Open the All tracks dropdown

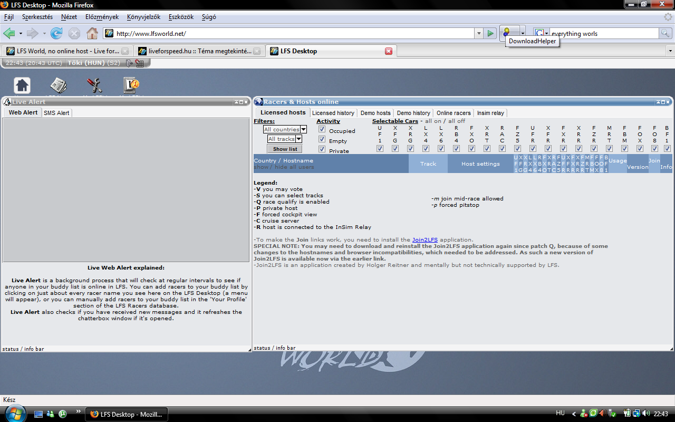pyautogui.click(x=285, y=139)
